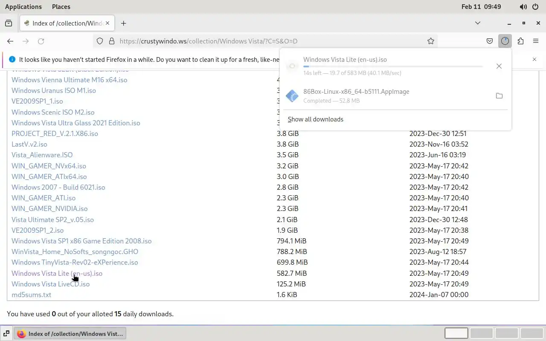Save page to Pocket

(x=490, y=41)
